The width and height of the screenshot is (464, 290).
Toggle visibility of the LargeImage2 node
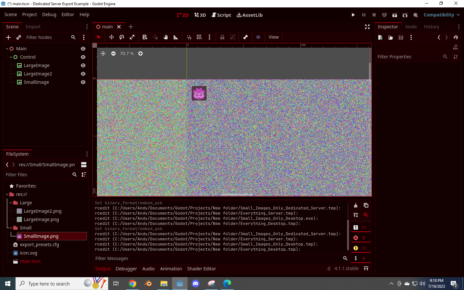[83, 74]
